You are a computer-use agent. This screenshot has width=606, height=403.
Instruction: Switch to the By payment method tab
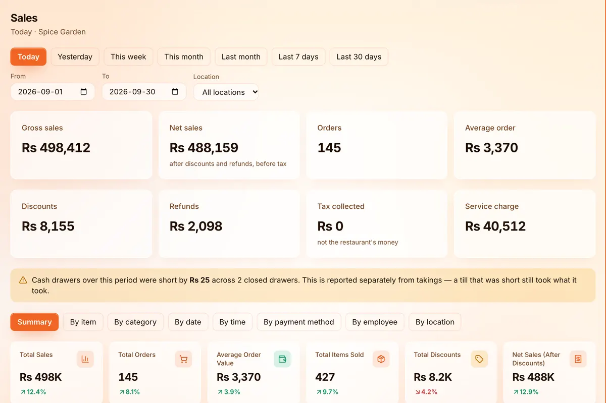tap(299, 322)
